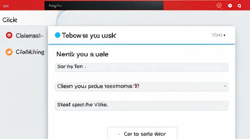Click the "Tebowse you uusk" dialog title
The image size is (250, 139).
coord(89,35)
